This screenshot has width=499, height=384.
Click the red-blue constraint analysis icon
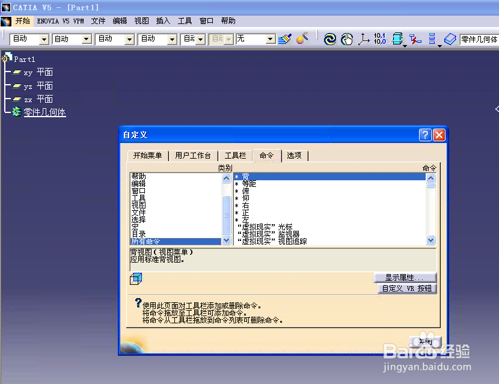pyautogui.click(x=415, y=39)
